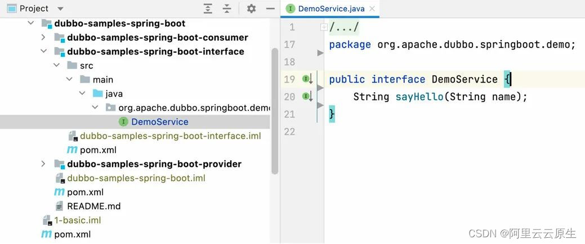Open README.md in the tree

[x=93, y=206]
